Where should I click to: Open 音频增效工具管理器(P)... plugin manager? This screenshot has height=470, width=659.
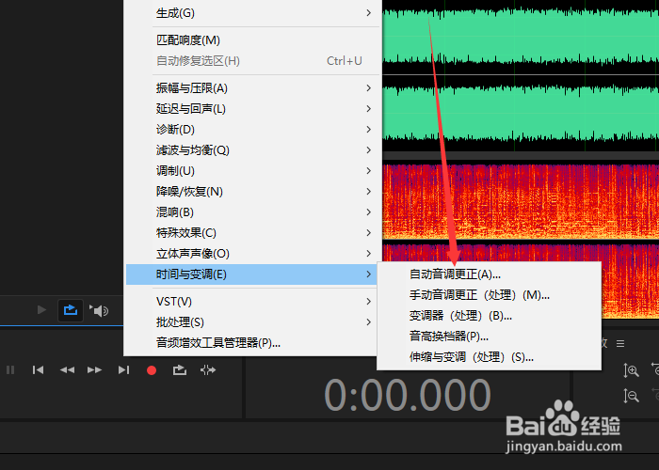click(251, 343)
